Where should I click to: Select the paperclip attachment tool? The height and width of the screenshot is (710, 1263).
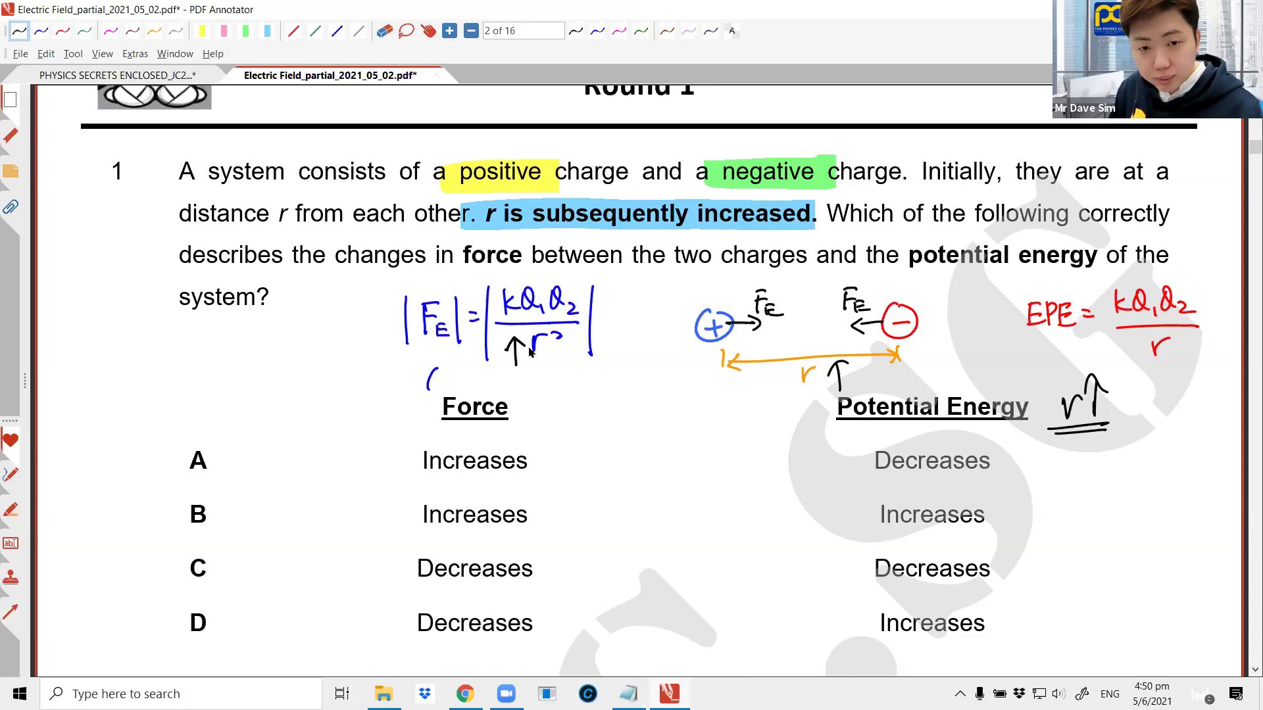coord(11,207)
